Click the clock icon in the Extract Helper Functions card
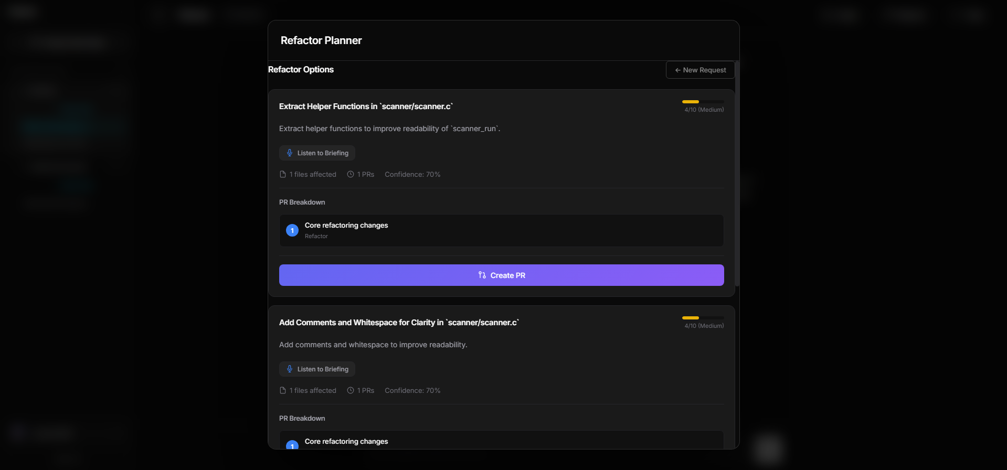Screen dimensions: 1007x470 (x=351, y=174)
